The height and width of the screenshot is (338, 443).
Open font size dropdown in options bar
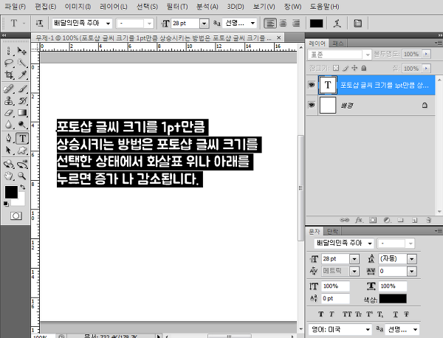click(204, 24)
